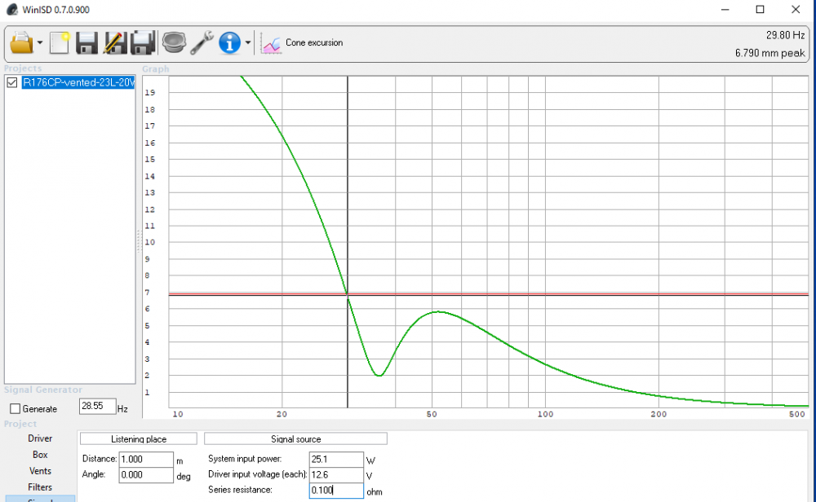Open settings with the wrench icon
This screenshot has width=816, height=502.
coord(202,42)
